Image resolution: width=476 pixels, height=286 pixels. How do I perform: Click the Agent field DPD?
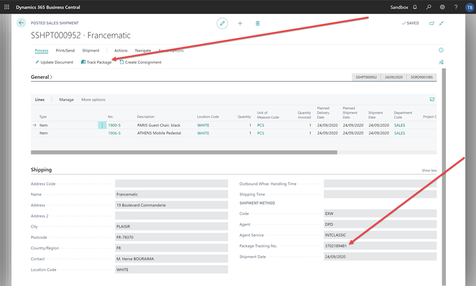[x=380, y=224]
